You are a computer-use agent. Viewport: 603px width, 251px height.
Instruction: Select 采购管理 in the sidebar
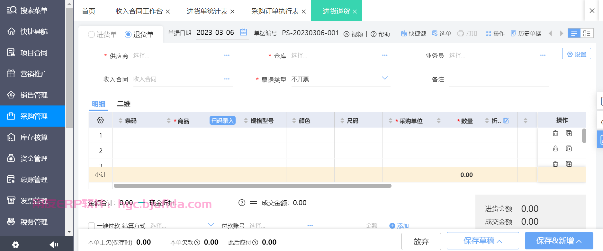(x=32, y=116)
